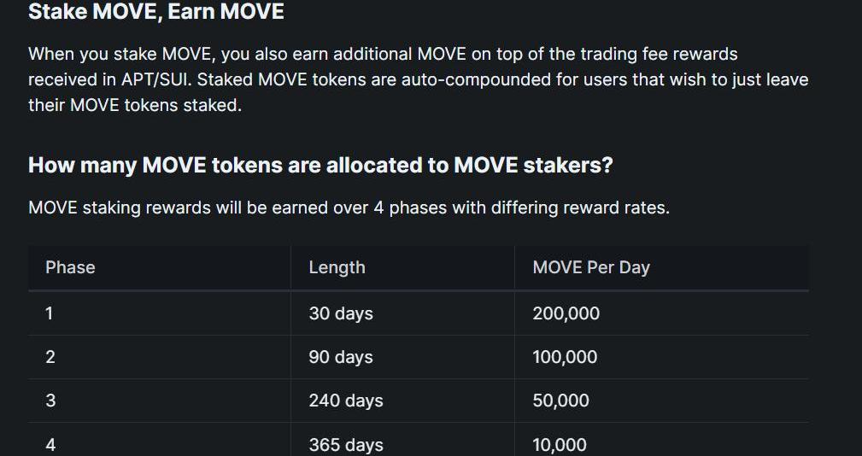Click the "365 days" length cell

coord(346,444)
